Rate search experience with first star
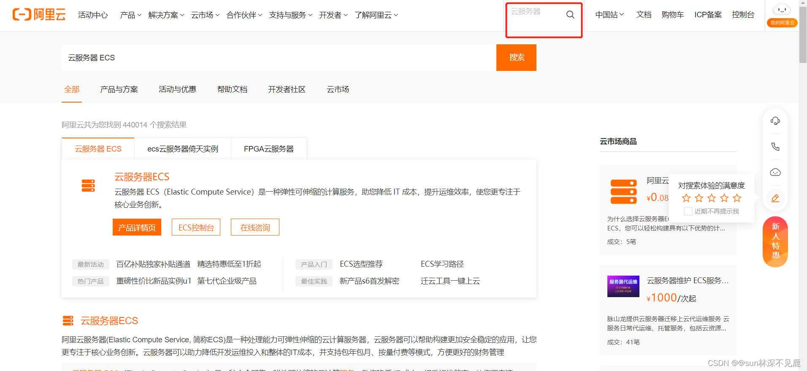The image size is (807, 371). tap(686, 198)
